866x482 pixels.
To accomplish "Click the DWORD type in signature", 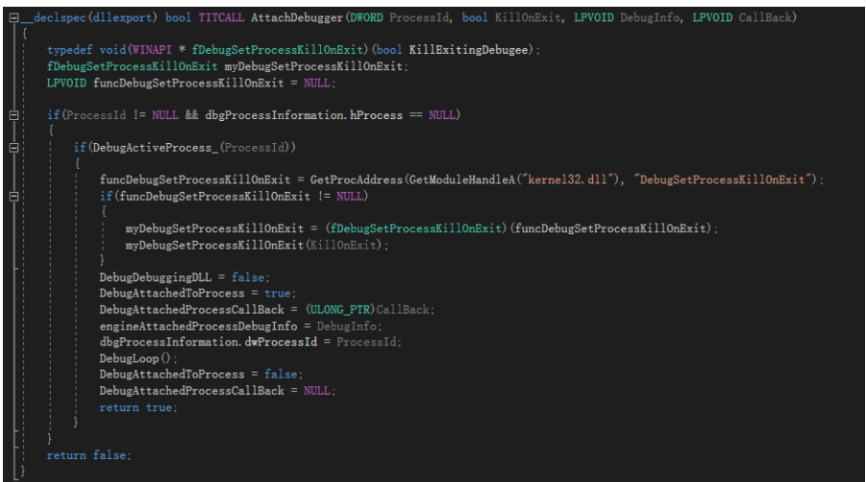I will (x=366, y=17).
